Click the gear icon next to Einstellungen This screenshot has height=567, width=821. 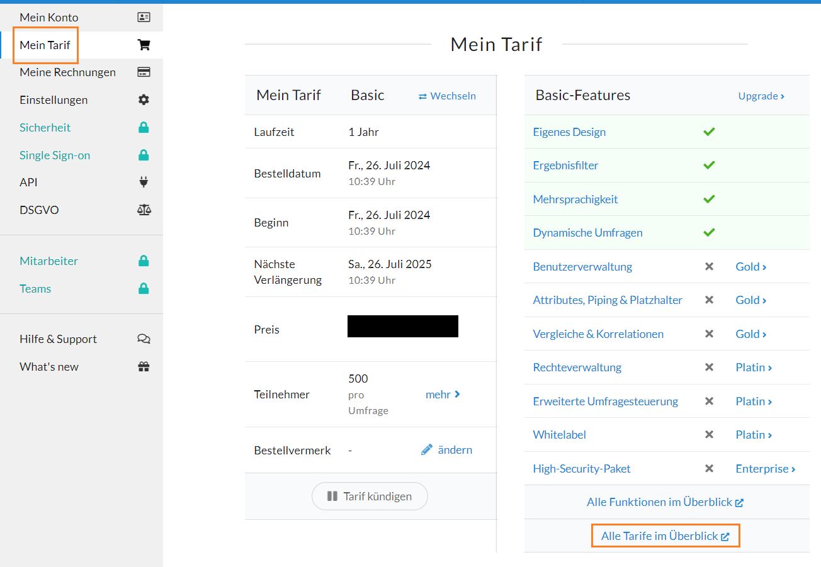tap(144, 99)
